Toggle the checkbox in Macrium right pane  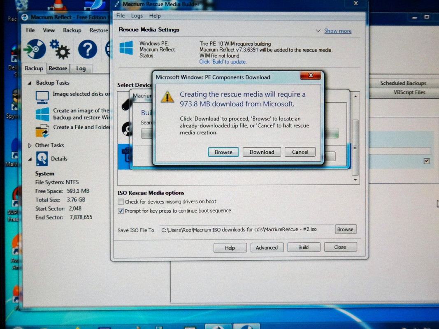pos(427,161)
